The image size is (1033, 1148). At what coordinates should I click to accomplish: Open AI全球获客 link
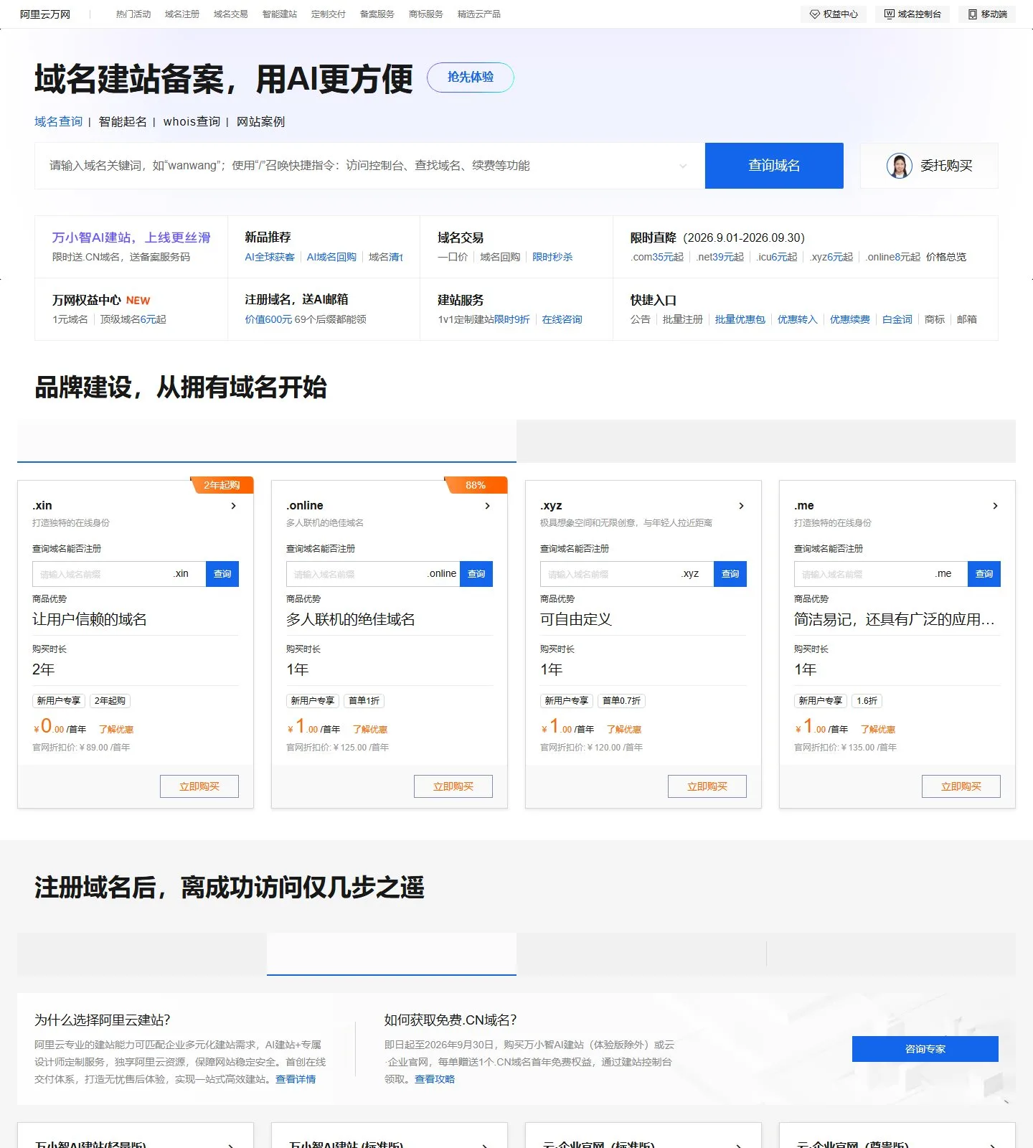[270, 257]
